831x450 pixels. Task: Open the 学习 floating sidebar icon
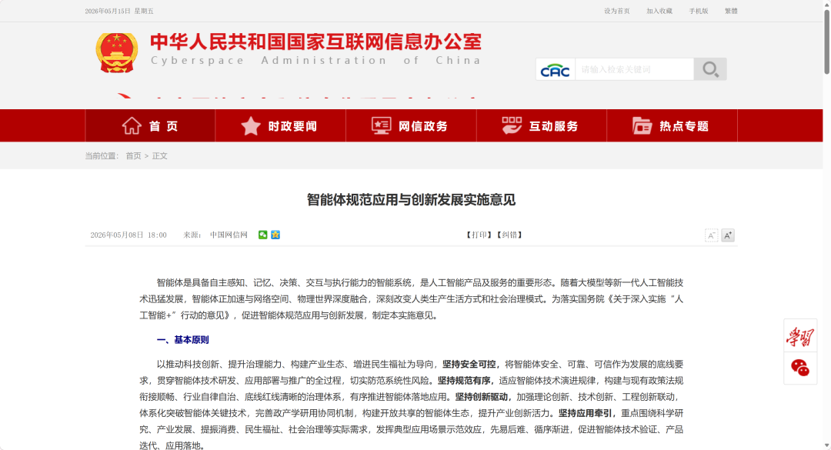pos(800,336)
